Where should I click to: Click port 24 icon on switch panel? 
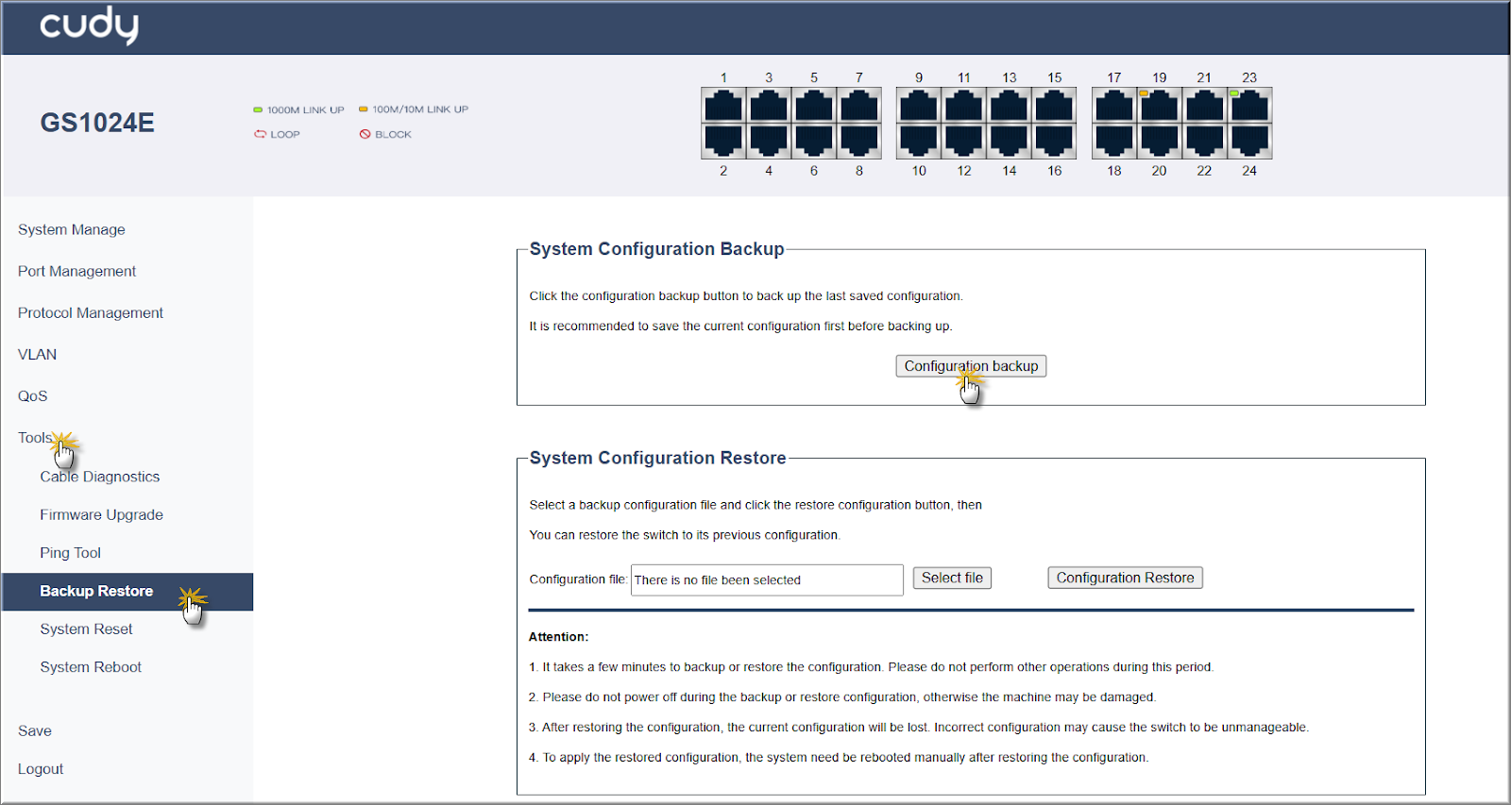coord(1250,141)
